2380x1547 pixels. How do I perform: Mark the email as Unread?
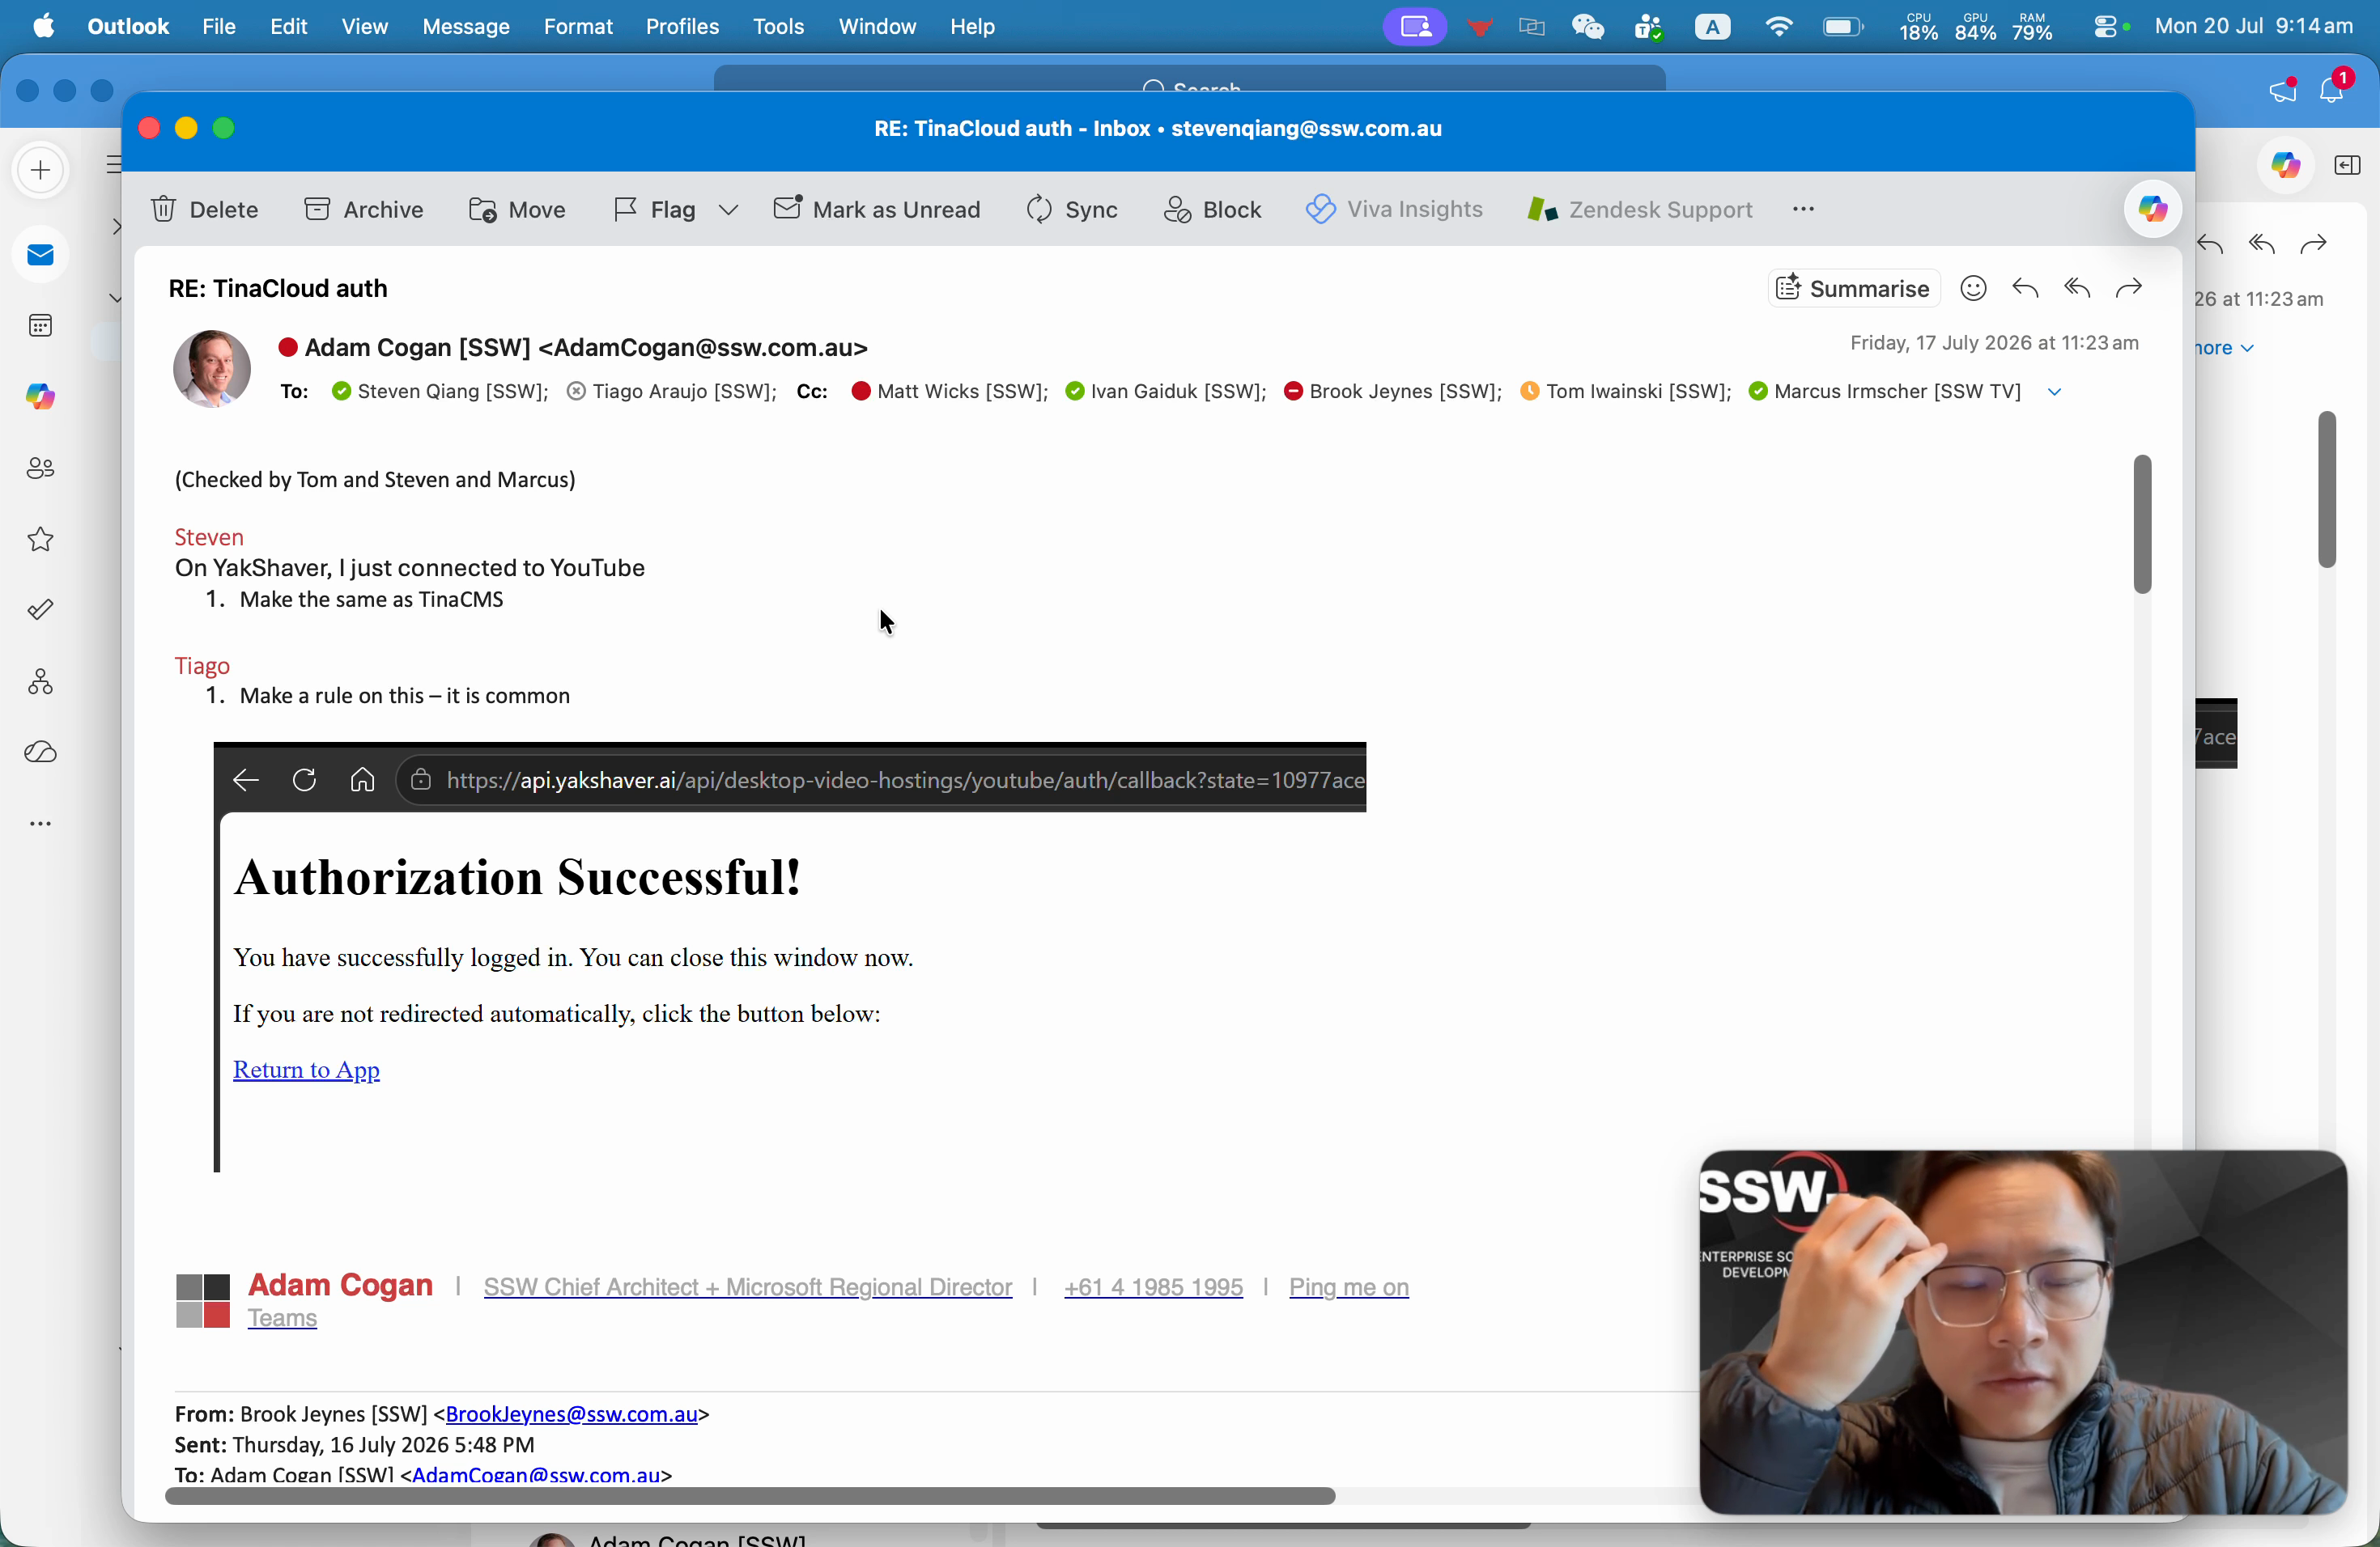pyautogui.click(x=878, y=210)
